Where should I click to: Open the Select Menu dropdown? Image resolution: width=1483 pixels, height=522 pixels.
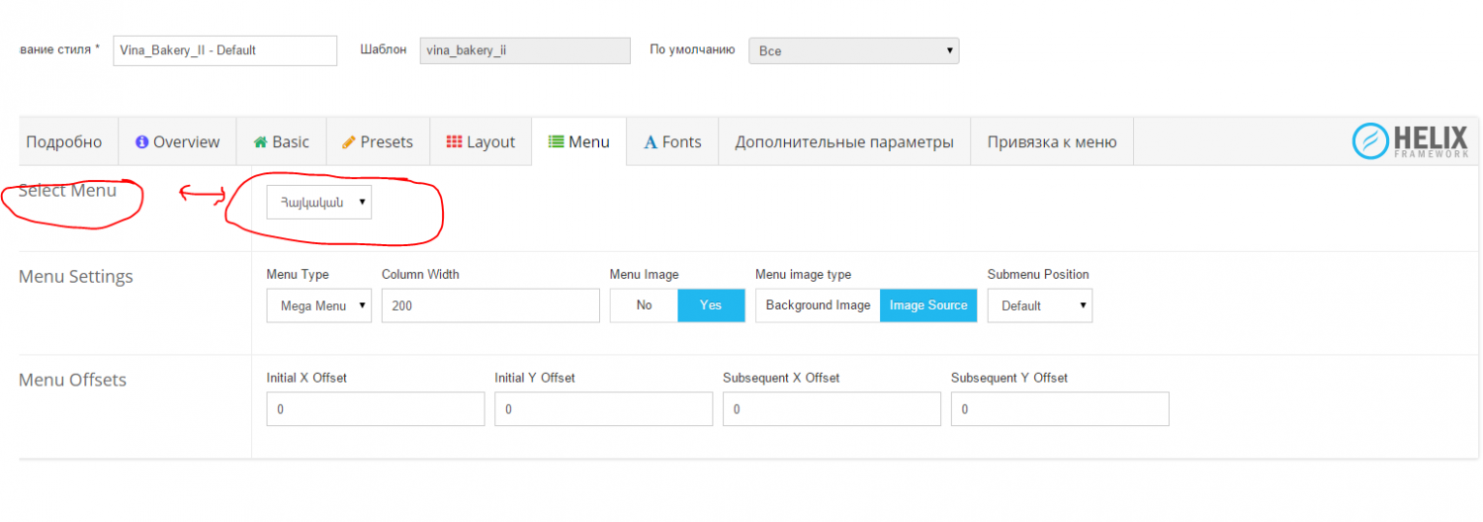318,203
